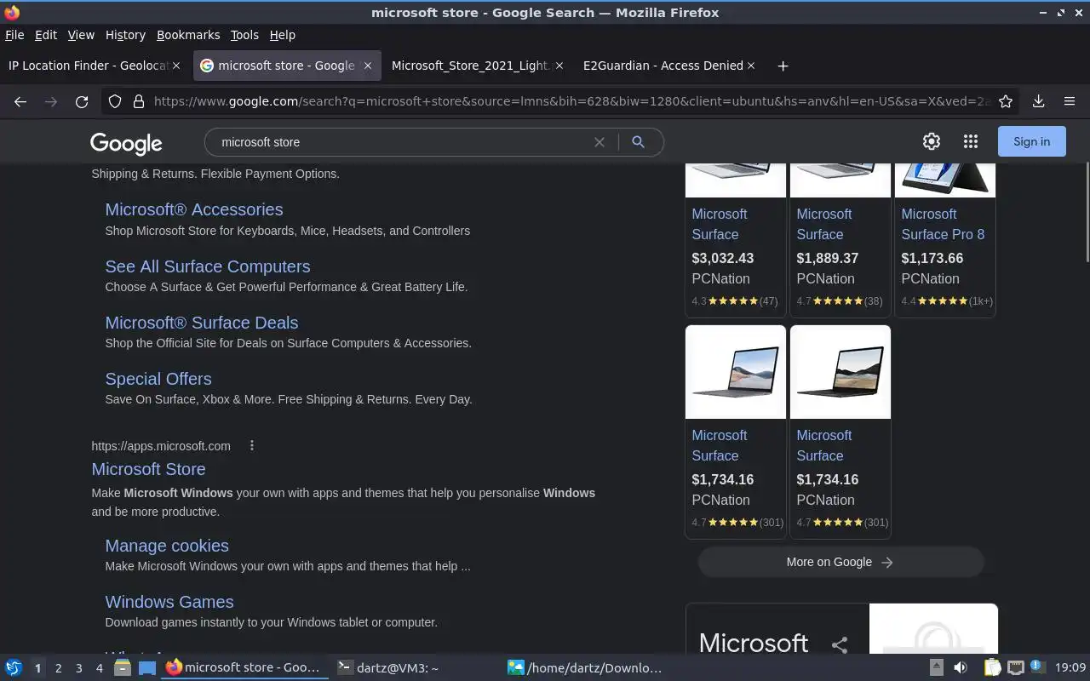This screenshot has width=1090, height=681.
Task: Click the Google logo
Action: (x=126, y=143)
